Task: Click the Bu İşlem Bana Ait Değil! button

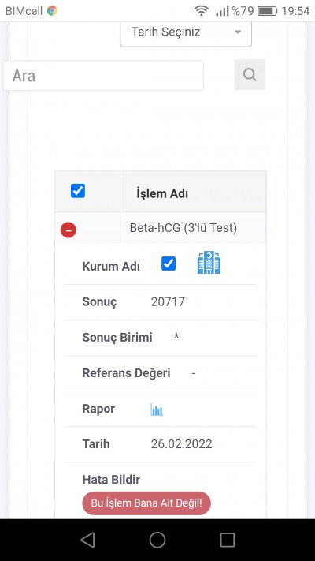Action: point(146,503)
